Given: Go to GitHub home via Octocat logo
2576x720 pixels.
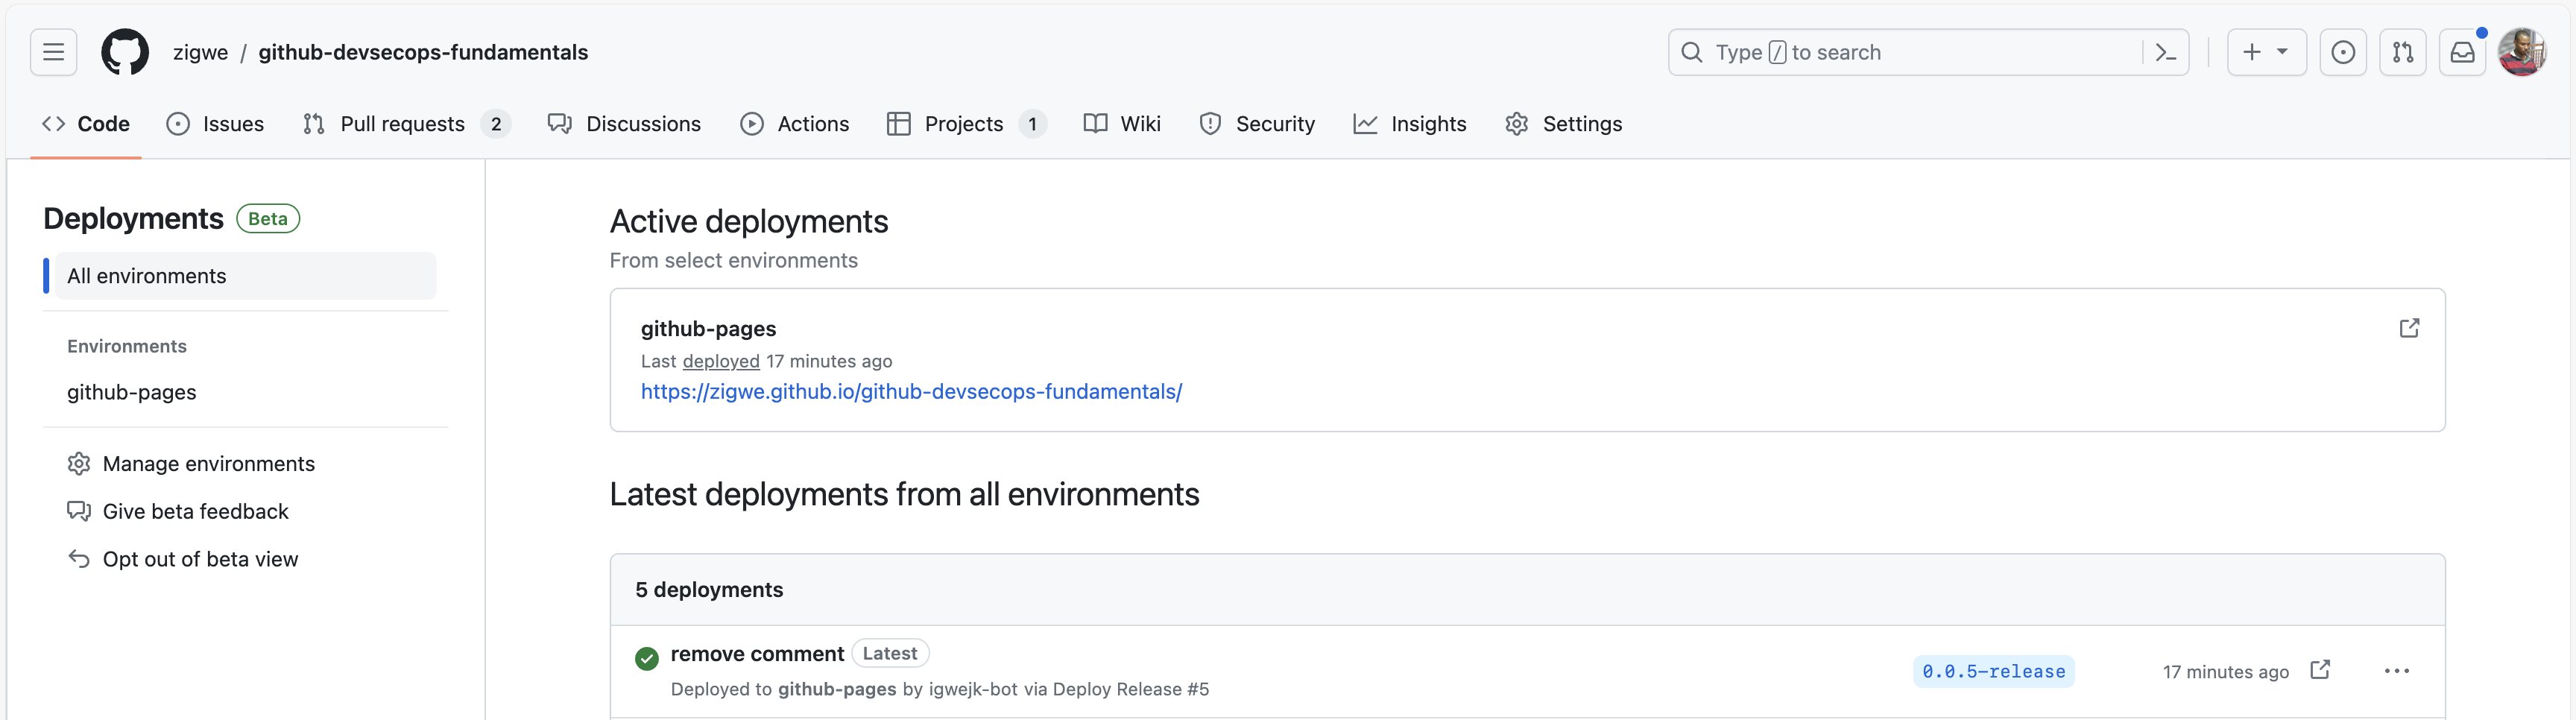Looking at the screenshot, I should 125,52.
